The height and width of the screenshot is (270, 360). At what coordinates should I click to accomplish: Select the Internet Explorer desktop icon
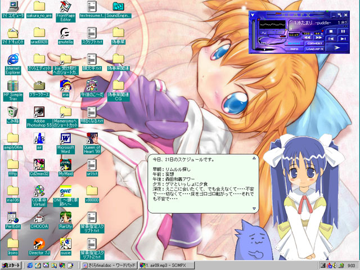point(13,64)
